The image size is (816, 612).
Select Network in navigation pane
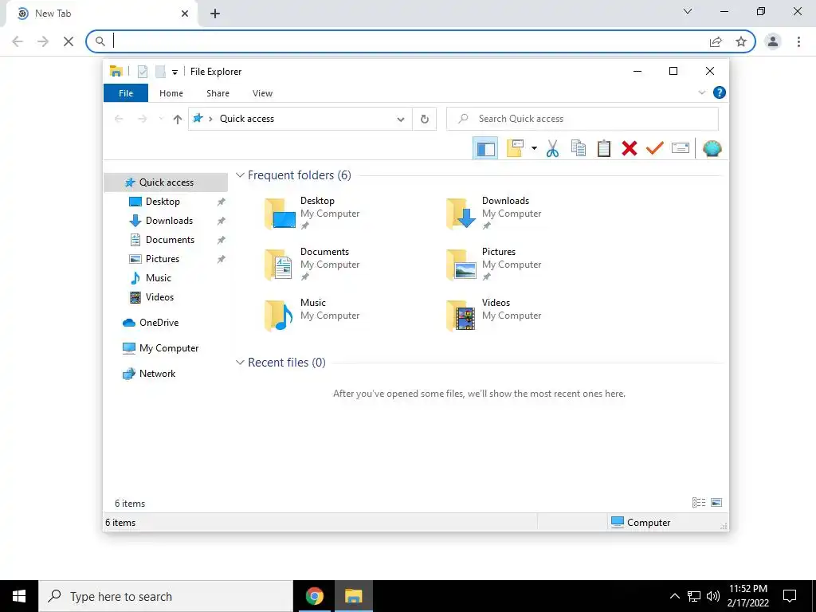pyautogui.click(x=157, y=374)
